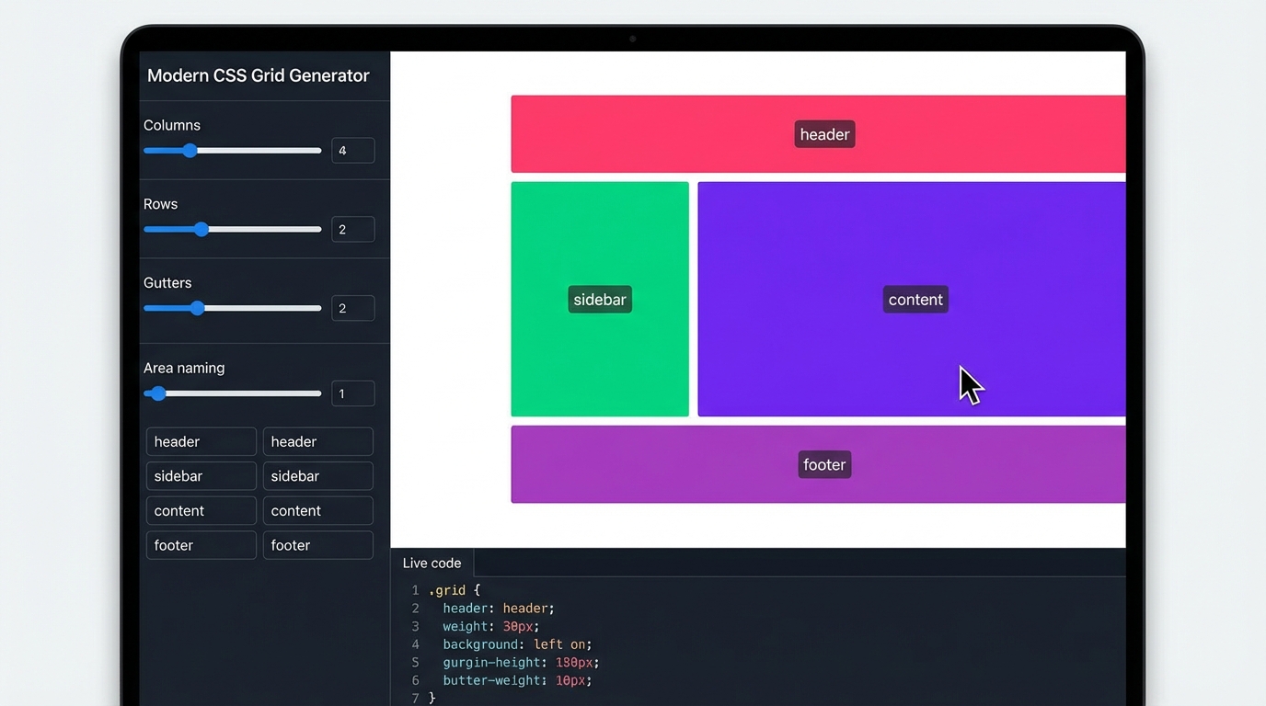Screen dimensions: 1266x706
Task: Click the Rows slider thumb
Action: (x=201, y=229)
